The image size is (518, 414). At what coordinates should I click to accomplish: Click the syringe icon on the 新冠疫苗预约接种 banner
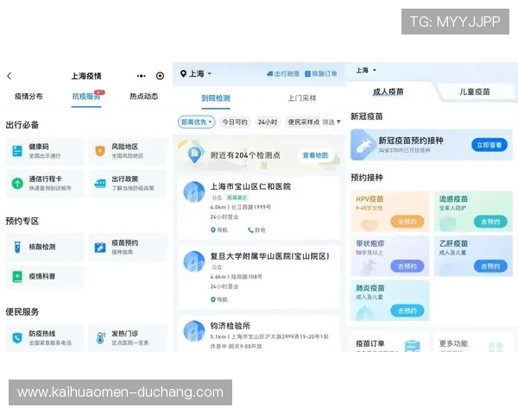pyautogui.click(x=363, y=147)
